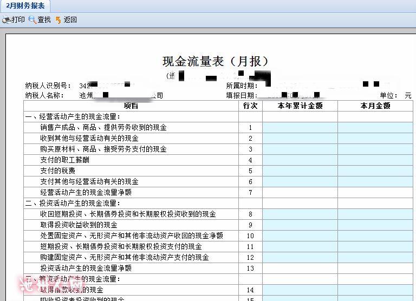Select 本月金额 cell for row 12
The width and height of the screenshot is (416, 301).
[x=375, y=258]
